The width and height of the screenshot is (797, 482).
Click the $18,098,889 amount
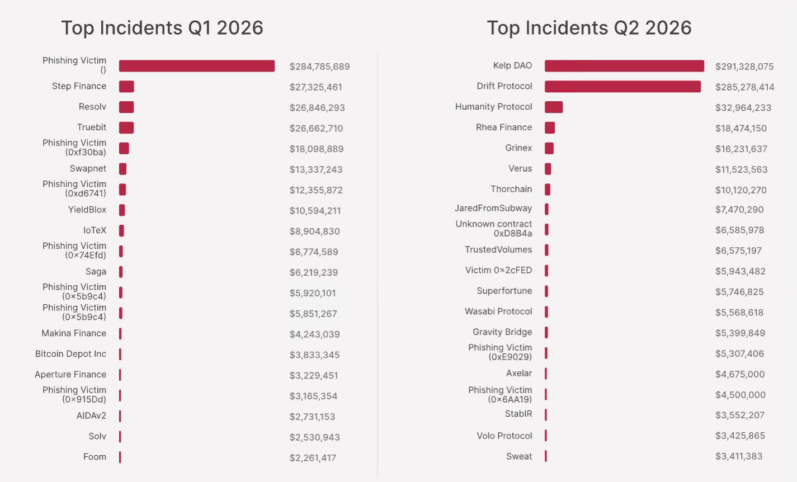pos(317,149)
